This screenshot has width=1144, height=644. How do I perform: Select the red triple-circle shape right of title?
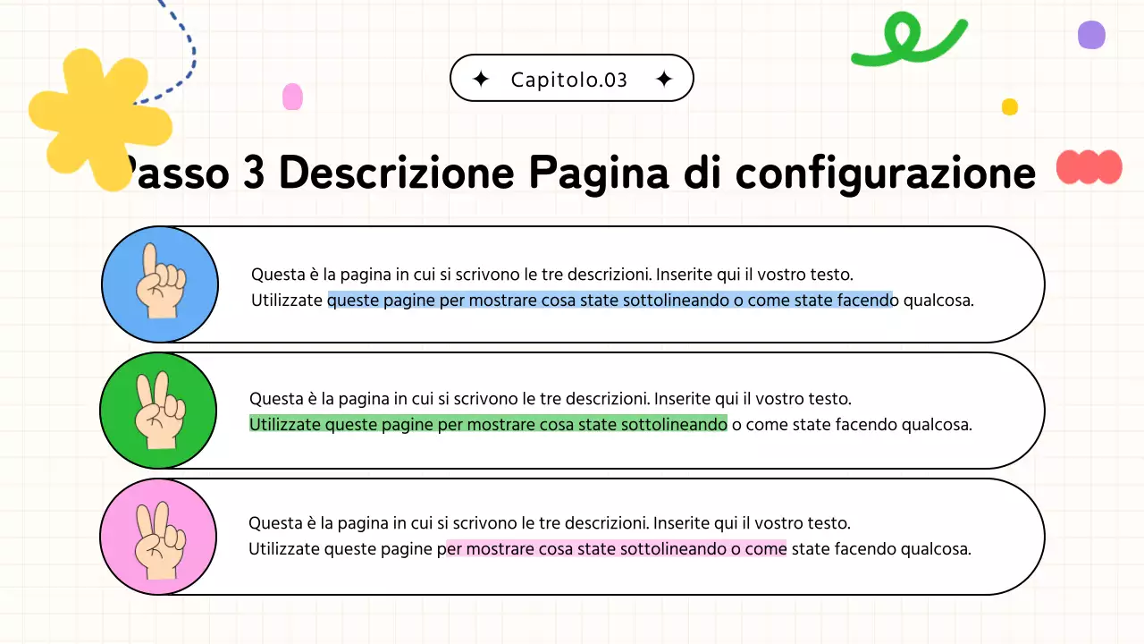(1089, 167)
